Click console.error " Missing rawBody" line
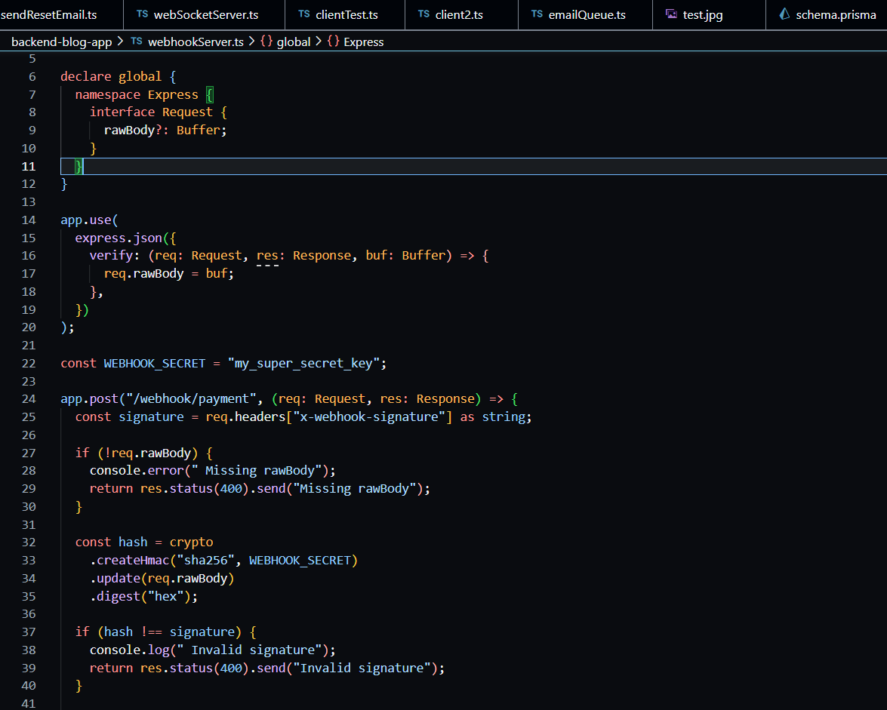 coord(213,471)
